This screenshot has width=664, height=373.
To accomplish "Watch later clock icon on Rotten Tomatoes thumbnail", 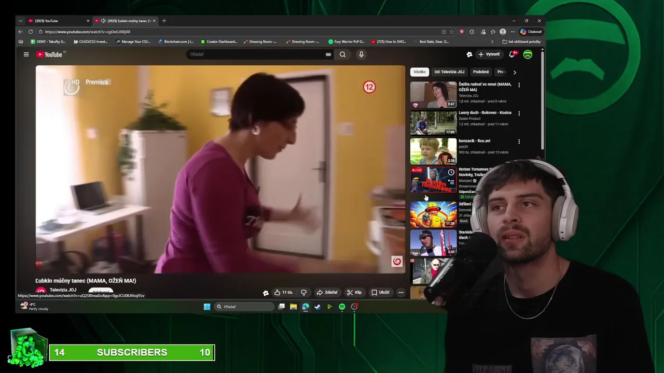I will pos(451,173).
